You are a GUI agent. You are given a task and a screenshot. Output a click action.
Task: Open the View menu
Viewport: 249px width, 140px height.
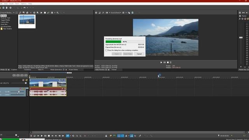(6, 3)
